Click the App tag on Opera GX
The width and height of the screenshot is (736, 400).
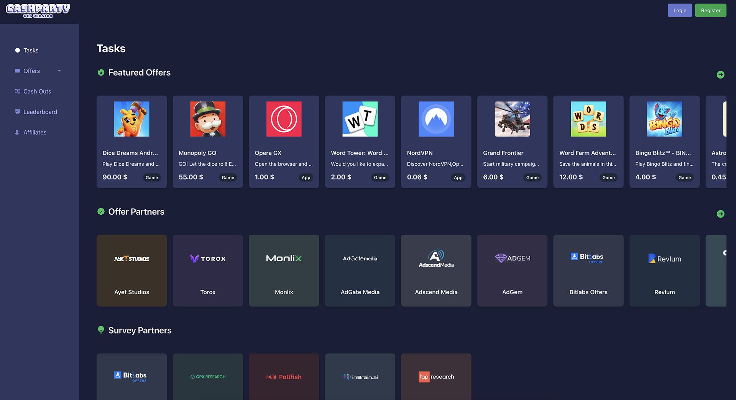pos(306,178)
